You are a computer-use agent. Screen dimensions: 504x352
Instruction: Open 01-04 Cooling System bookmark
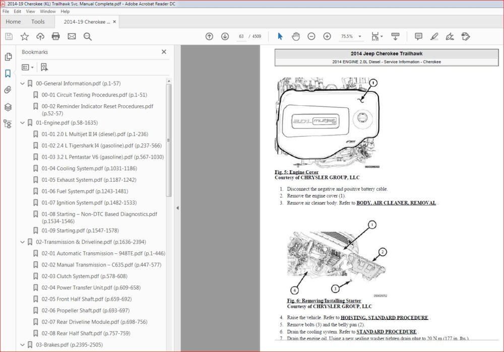(x=89, y=168)
